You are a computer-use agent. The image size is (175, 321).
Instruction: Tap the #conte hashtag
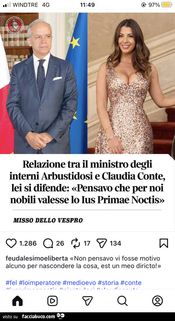point(131,283)
